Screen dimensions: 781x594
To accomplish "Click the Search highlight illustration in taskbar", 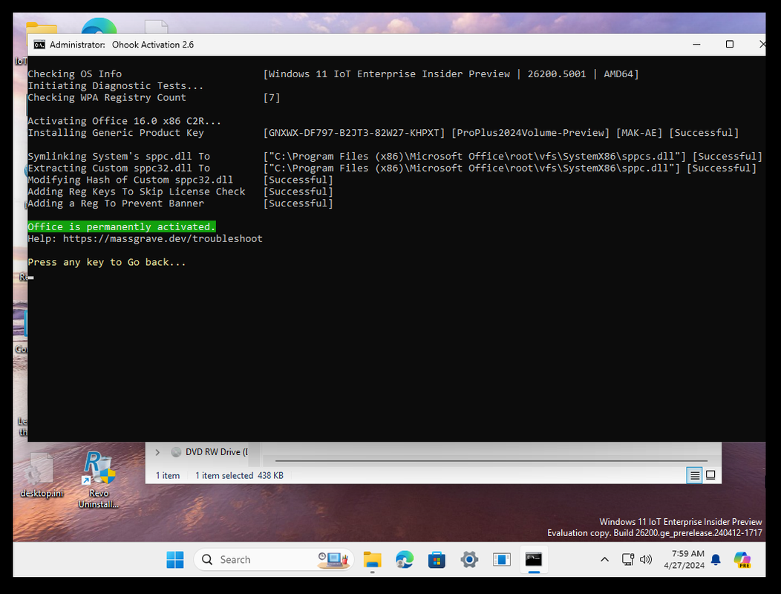I will pos(334,560).
